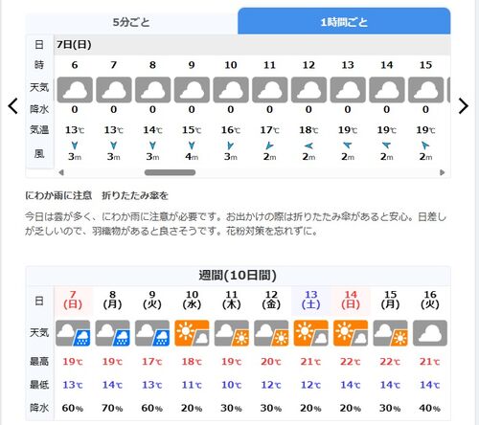Open the 16(火) cloudy weekly icon
This screenshot has width=479, height=425.
[430, 333]
